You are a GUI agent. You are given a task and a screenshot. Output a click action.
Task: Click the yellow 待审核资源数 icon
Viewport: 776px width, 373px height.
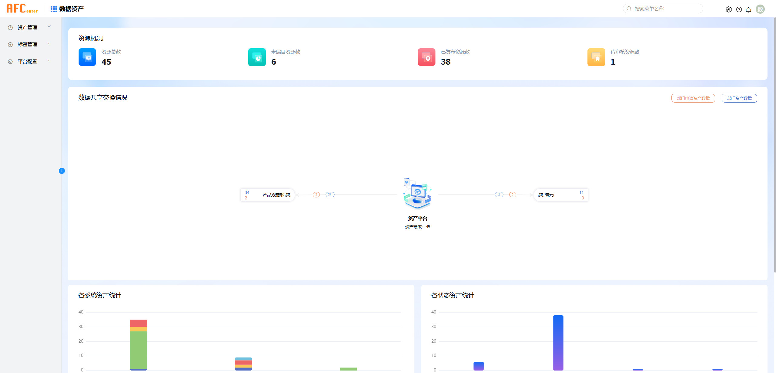coord(596,57)
